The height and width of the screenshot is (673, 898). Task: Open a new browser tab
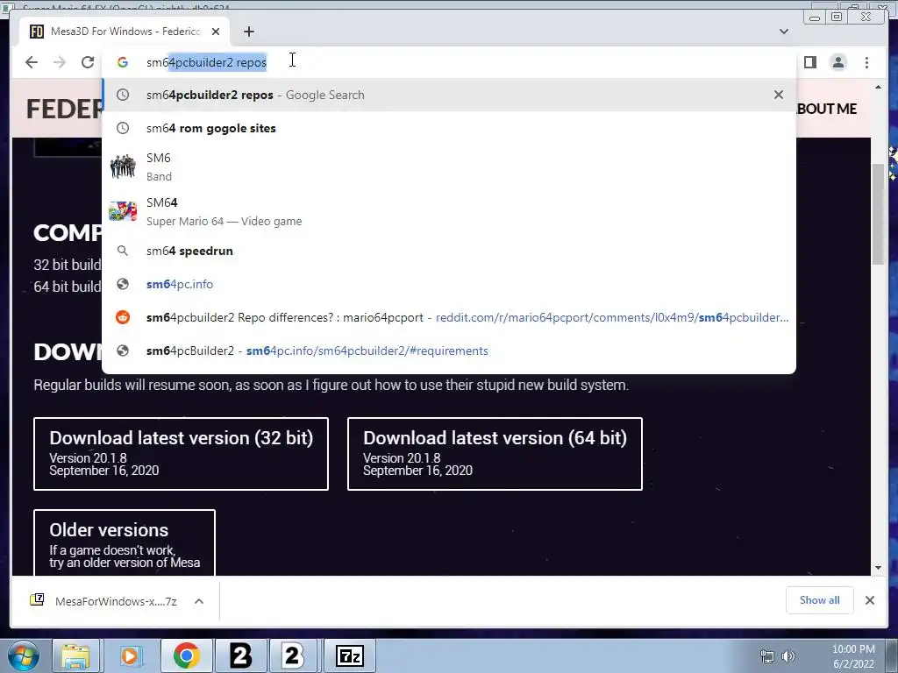click(x=248, y=32)
